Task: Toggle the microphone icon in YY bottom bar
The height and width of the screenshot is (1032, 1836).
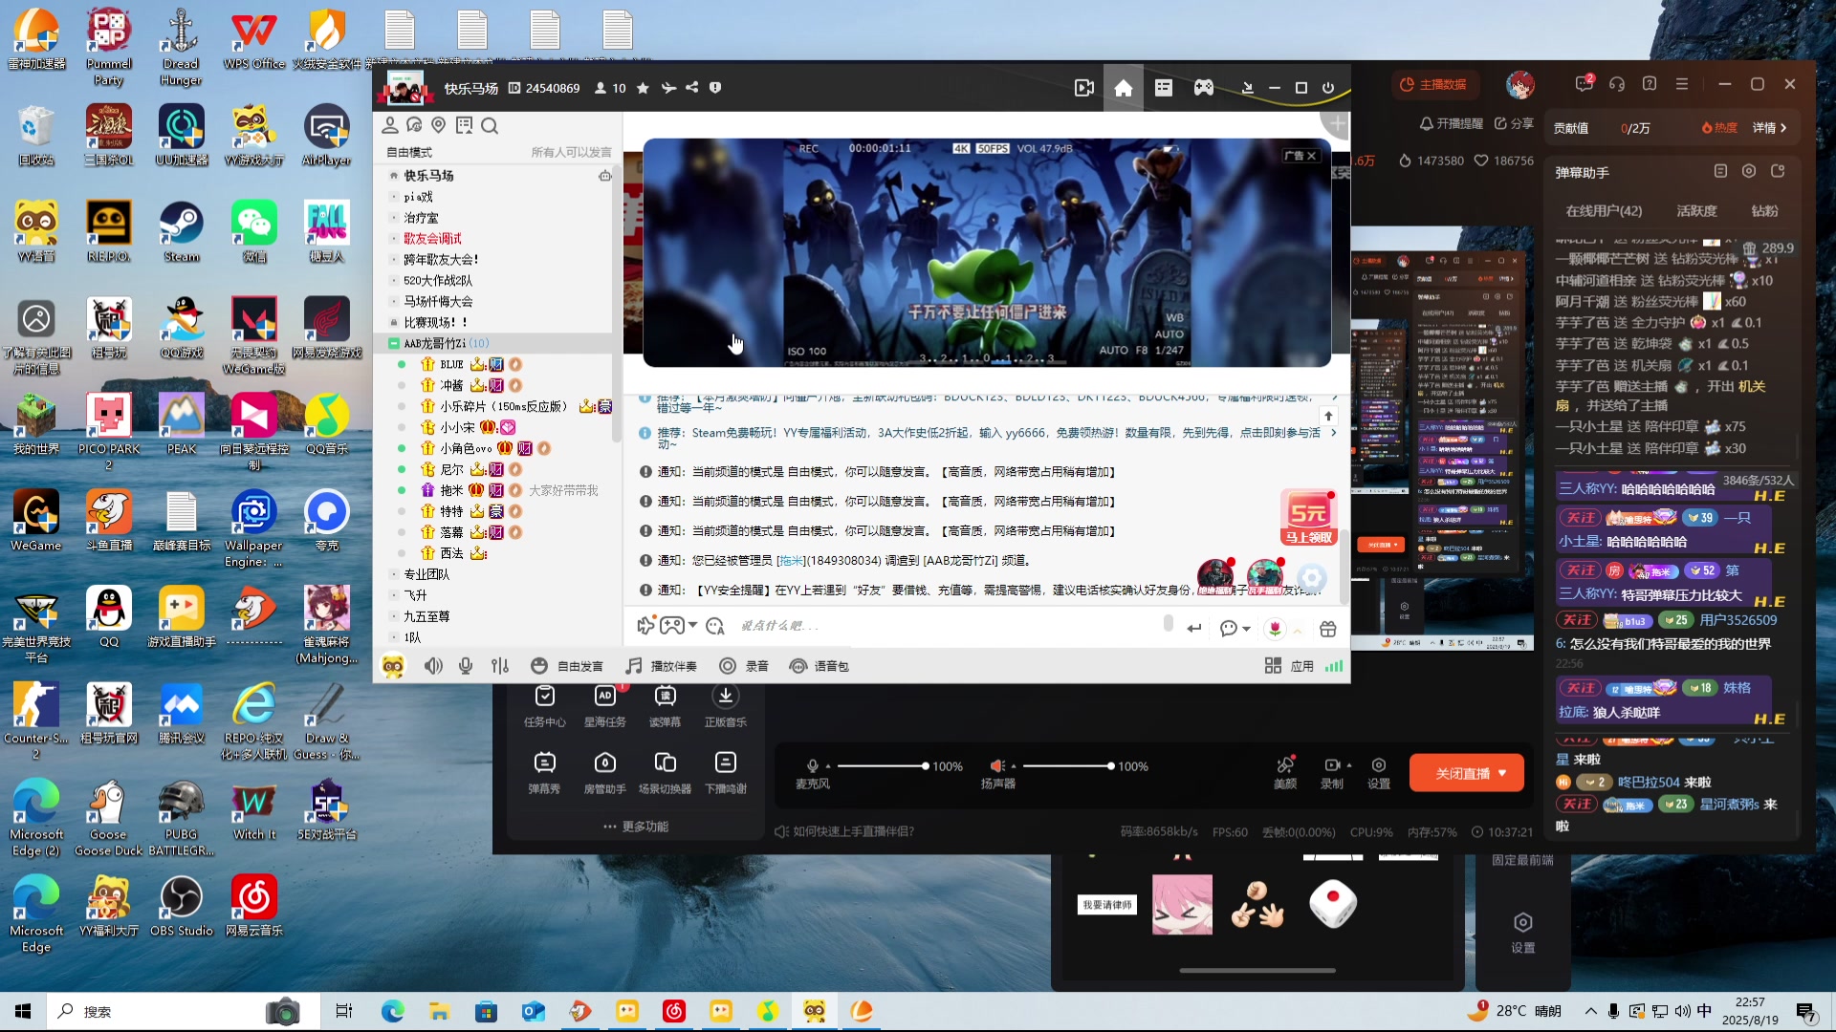Action: [466, 666]
